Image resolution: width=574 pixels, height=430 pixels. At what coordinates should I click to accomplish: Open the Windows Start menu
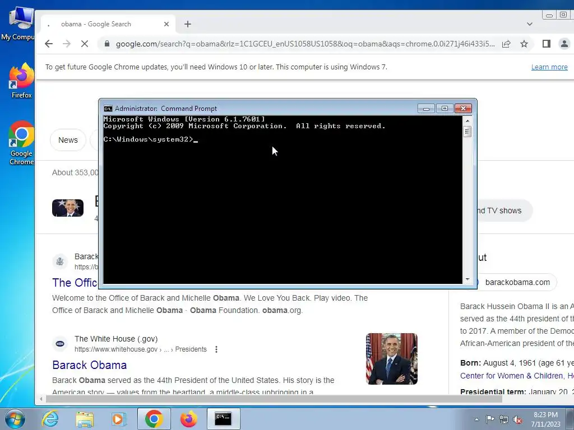tap(15, 419)
